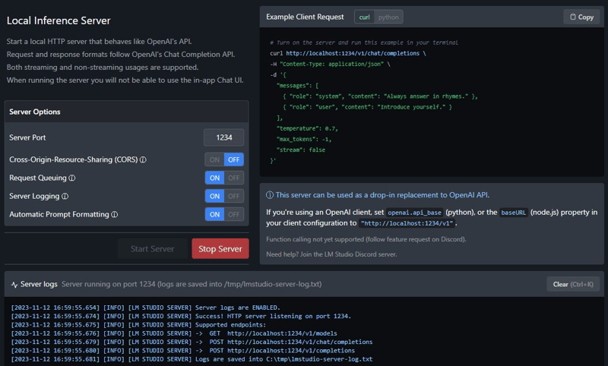608x366 pixels.
Task: Enable the CORS toggle
Action: 214,159
